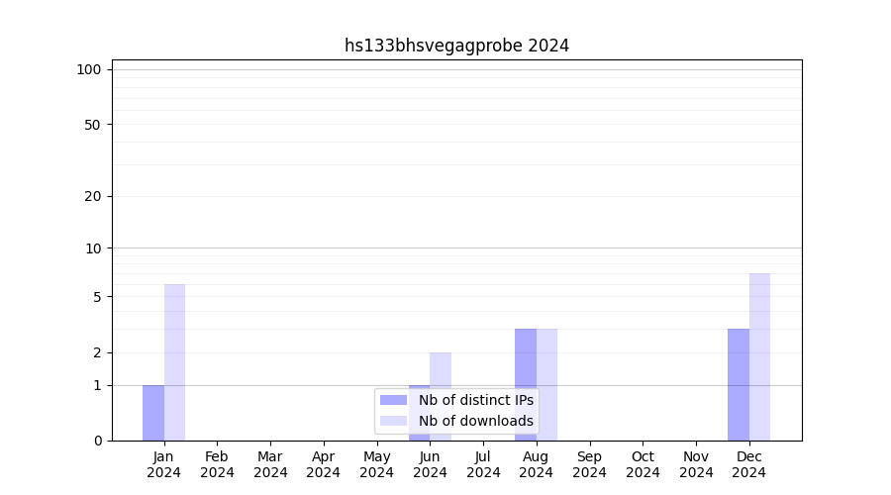Click the 'Nb of distinct IPs' legend swatch
Viewport: 891px width, 495px height.
click(394, 400)
